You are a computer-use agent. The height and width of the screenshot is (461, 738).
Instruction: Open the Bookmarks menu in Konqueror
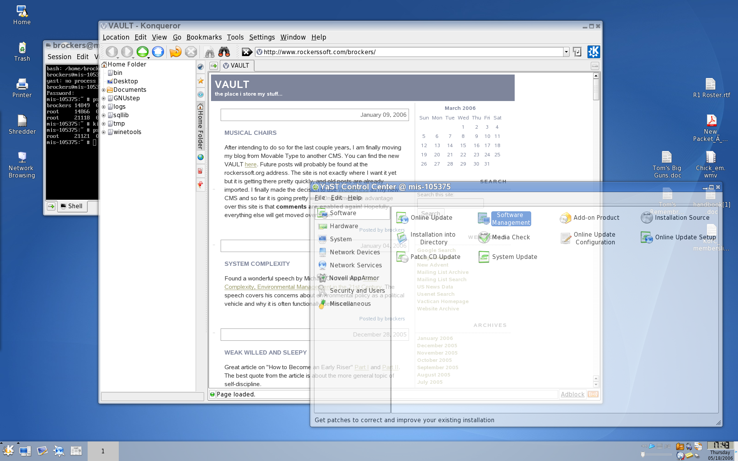204,37
